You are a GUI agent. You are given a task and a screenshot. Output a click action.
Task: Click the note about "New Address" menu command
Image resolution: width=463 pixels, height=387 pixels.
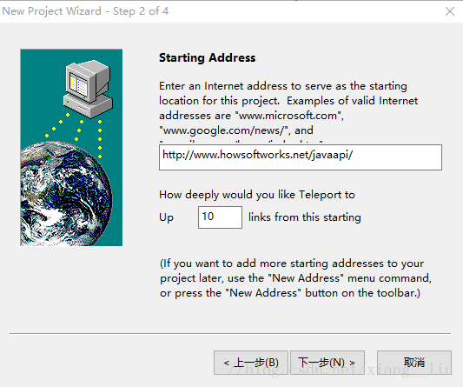coord(295,278)
